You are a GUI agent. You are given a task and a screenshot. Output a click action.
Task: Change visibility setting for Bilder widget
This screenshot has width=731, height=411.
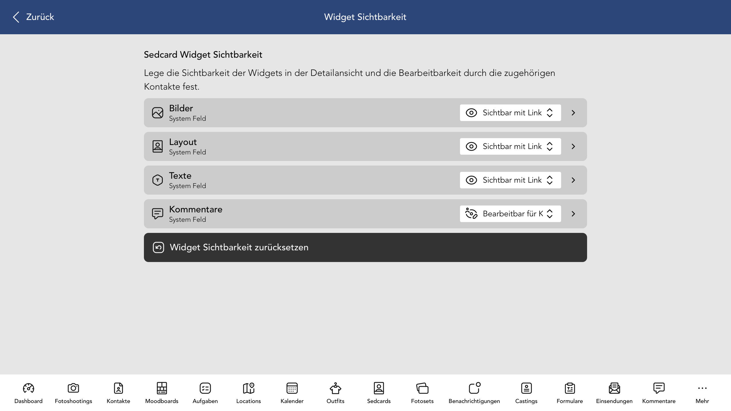(510, 112)
